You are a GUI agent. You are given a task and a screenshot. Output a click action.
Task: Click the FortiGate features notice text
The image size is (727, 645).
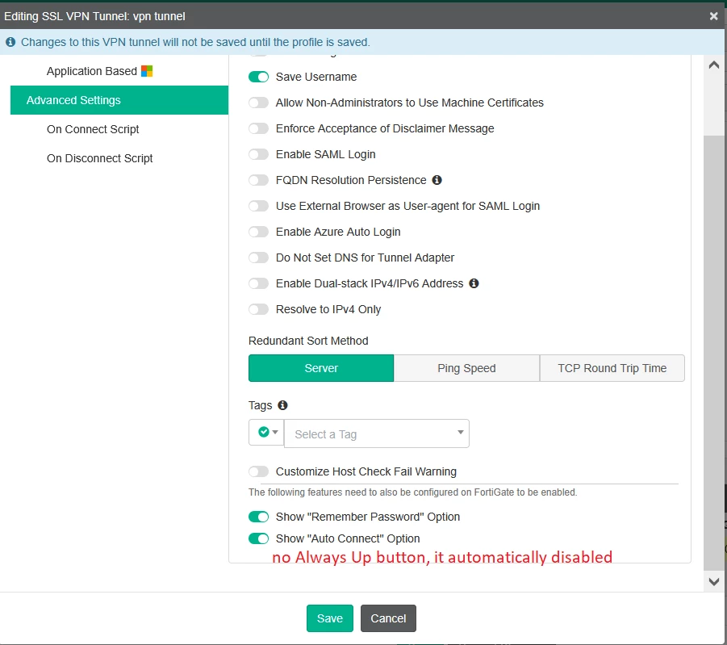[412, 492]
